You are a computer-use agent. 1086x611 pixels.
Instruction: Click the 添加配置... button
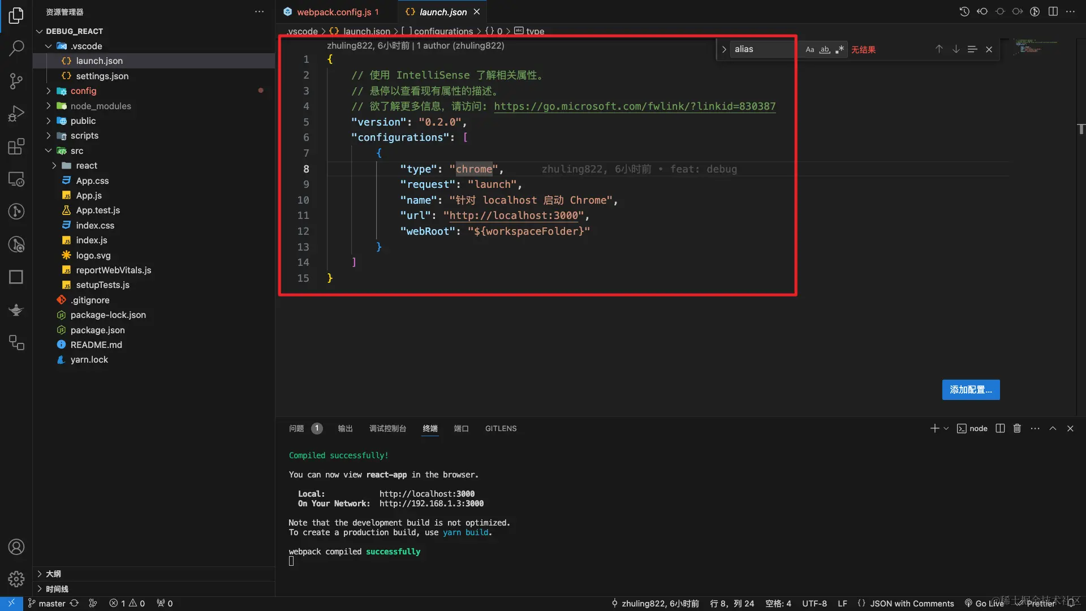pyautogui.click(x=971, y=390)
